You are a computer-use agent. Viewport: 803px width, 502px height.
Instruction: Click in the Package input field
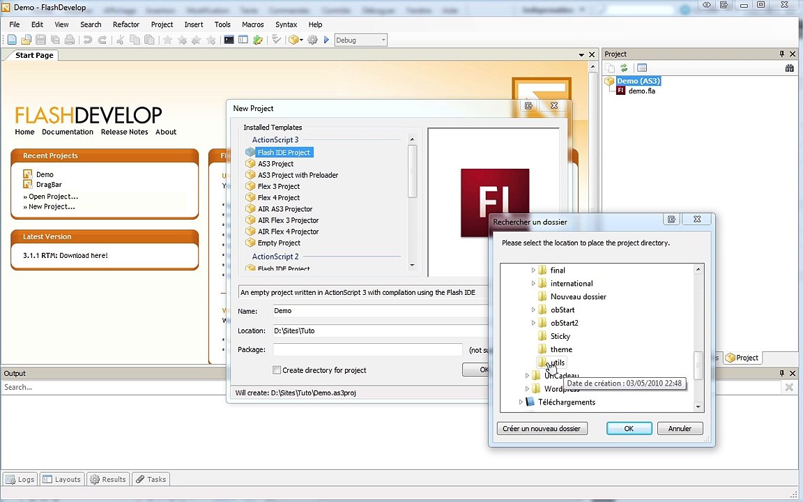368,350
